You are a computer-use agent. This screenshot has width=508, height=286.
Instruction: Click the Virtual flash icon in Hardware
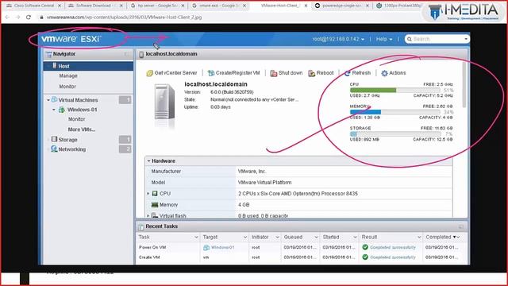(x=155, y=215)
